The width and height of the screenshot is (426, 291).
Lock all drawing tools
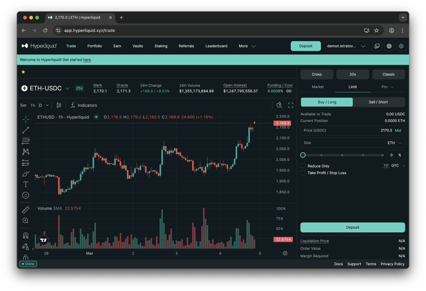pos(25,257)
